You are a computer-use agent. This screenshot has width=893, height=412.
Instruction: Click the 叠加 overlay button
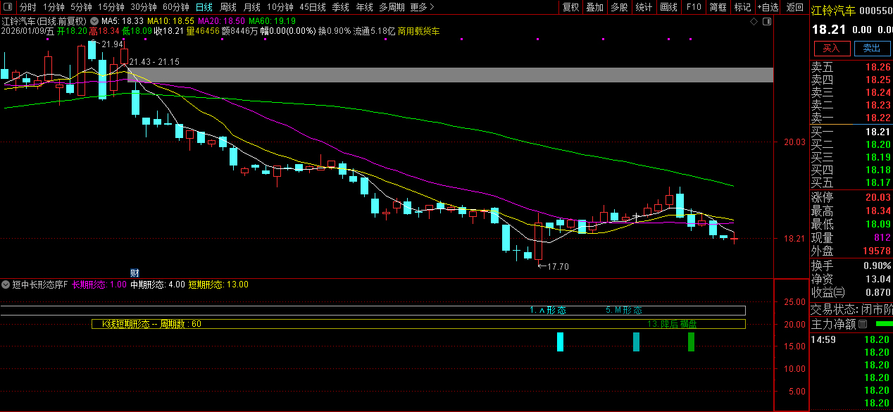(x=594, y=7)
